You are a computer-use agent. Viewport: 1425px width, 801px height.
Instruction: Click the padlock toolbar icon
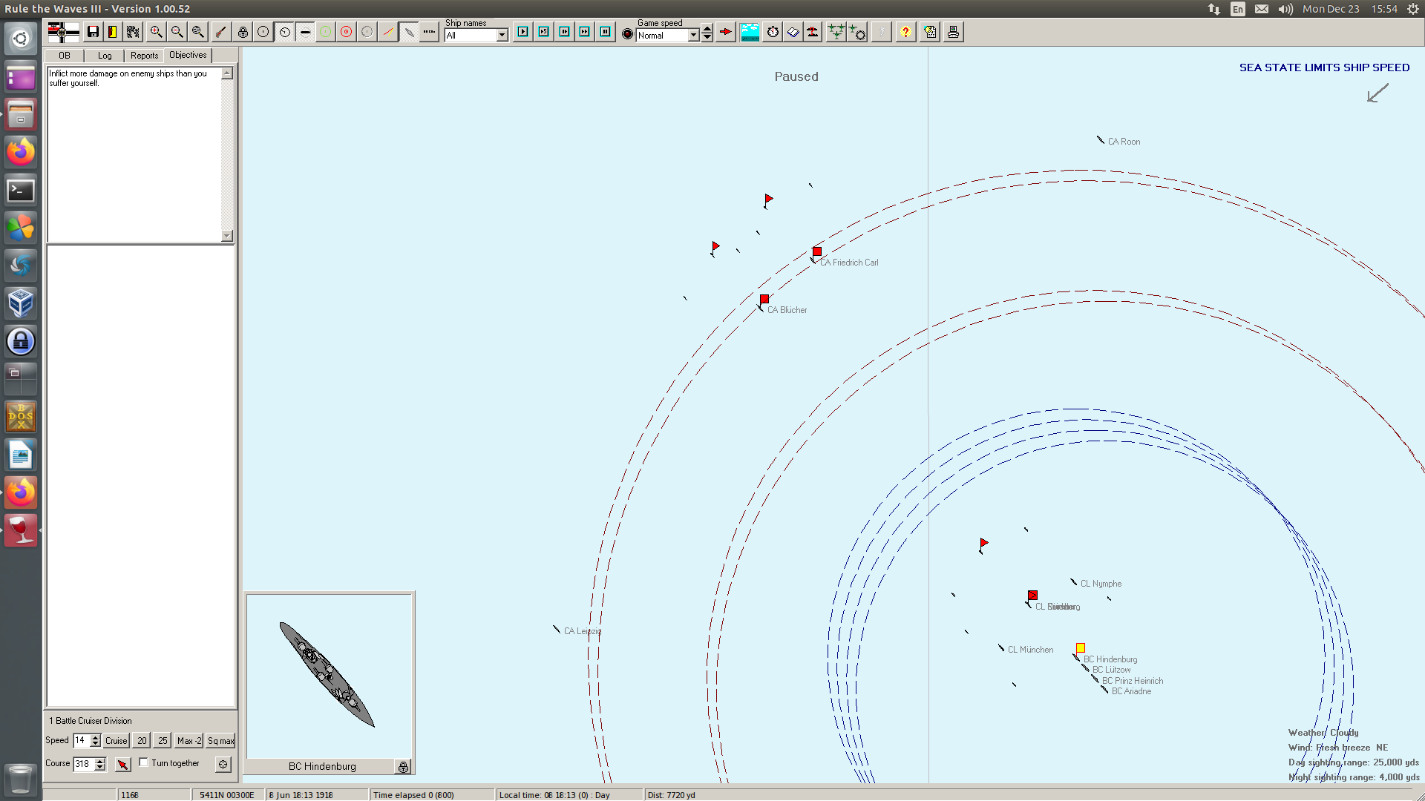click(243, 32)
